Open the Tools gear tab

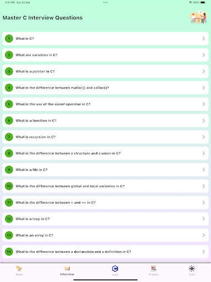[192, 269]
